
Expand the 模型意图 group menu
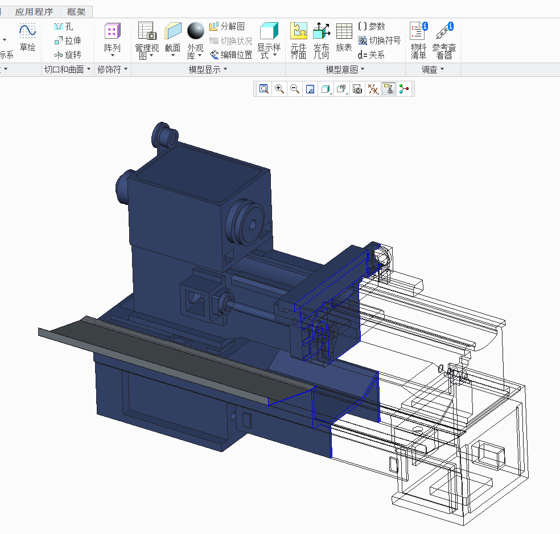coord(345,69)
